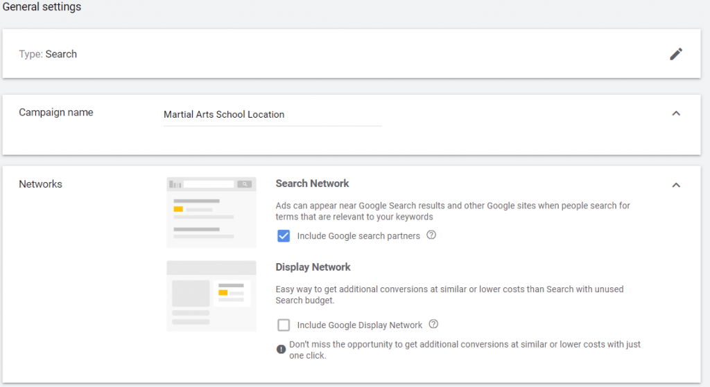Open help icon next to Google Display Network
Image resolution: width=710 pixels, height=387 pixels.
point(433,324)
